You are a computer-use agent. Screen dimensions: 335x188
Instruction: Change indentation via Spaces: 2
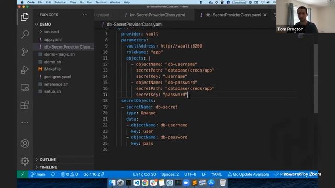170,174
